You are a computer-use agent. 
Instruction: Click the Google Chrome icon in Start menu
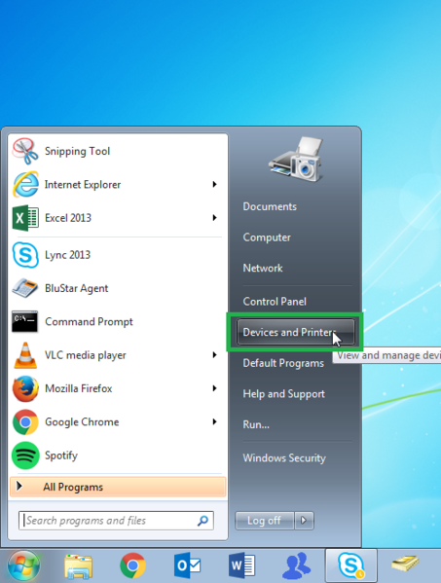[x=25, y=422]
